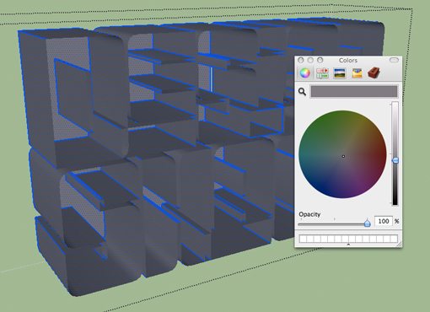
Task: Click the brightness slider handle
Action: coord(395,160)
